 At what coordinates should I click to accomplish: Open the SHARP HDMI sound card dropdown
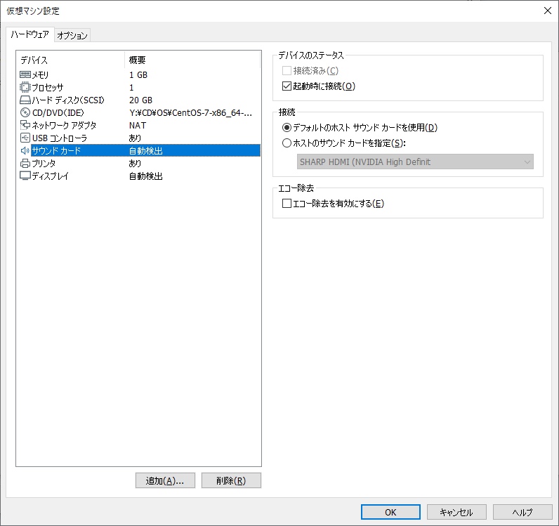[x=415, y=162]
